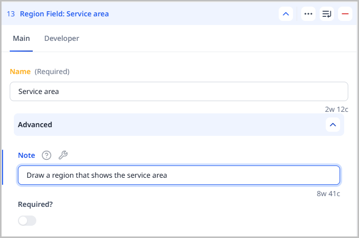Click the wrench icon beside Note
359x238 pixels.
pyautogui.click(x=63, y=155)
